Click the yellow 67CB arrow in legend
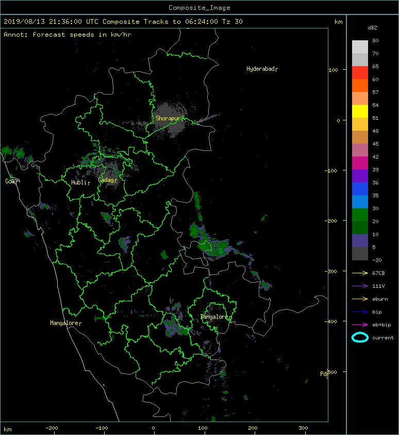399x435 pixels. coord(360,273)
